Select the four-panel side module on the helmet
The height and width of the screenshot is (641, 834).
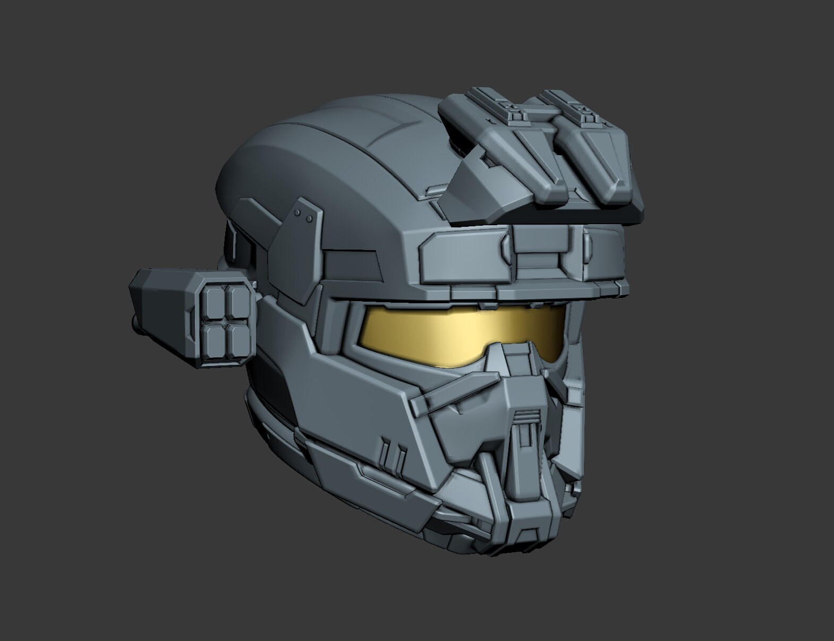(x=194, y=318)
